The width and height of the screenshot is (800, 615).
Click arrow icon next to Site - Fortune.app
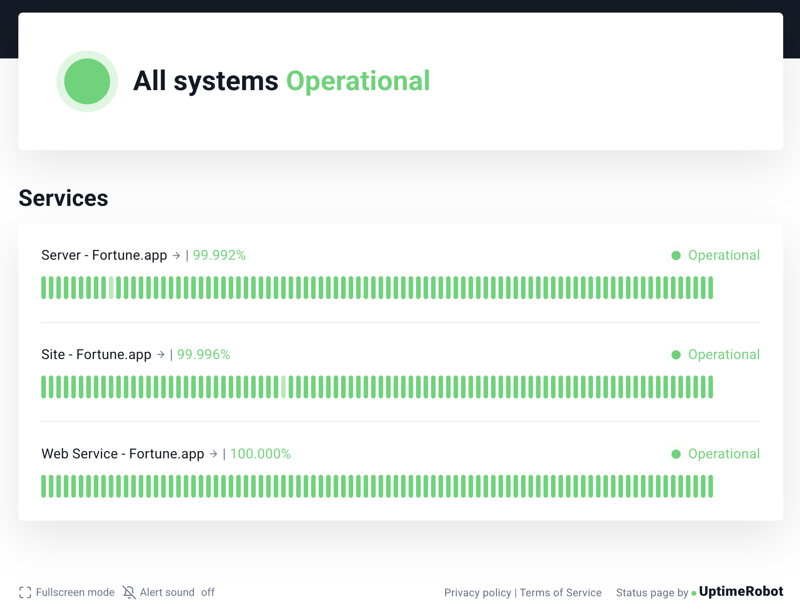pyautogui.click(x=161, y=355)
